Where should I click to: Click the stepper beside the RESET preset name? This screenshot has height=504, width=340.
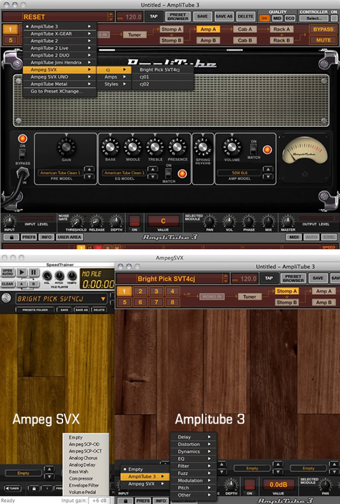pos(111,17)
